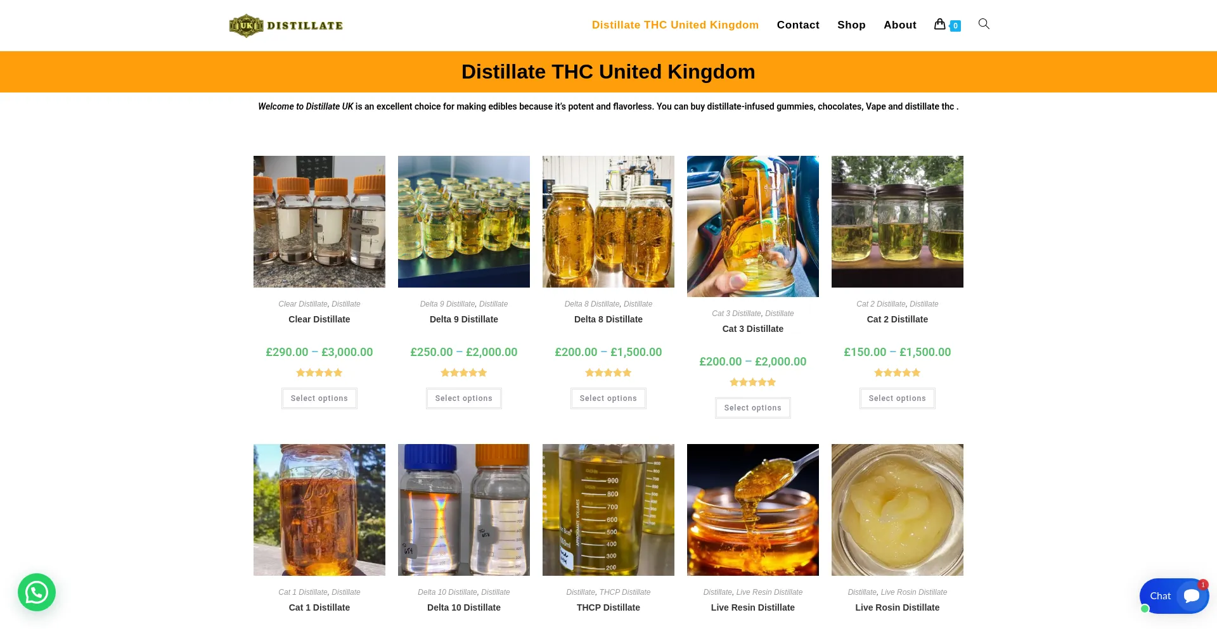1217x629 pixels.
Task: Select options for Cat 2 Distillate
Action: pos(898,398)
